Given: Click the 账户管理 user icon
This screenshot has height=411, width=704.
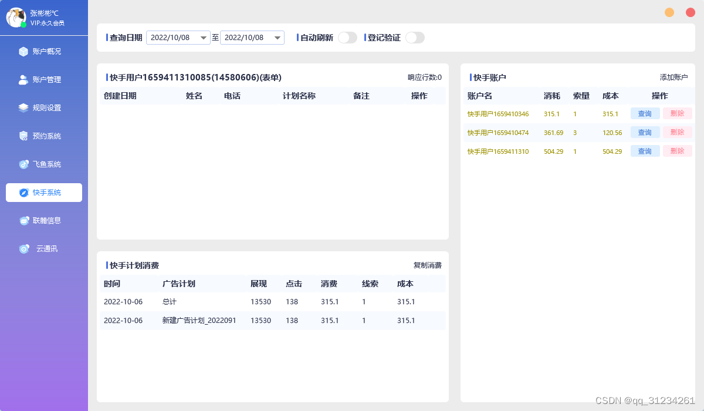Looking at the screenshot, I should point(23,80).
